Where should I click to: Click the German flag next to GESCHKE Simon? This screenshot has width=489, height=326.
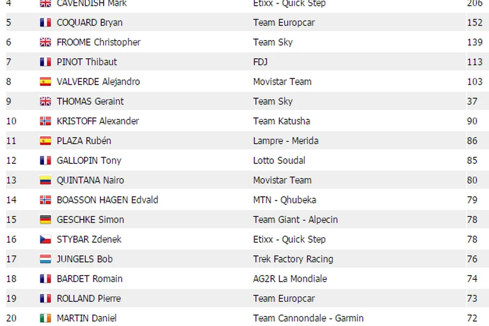[45, 220]
